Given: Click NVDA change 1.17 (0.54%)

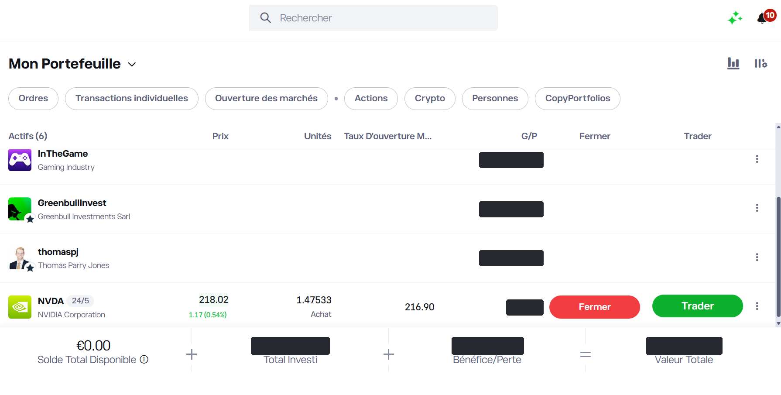Looking at the screenshot, I should tap(208, 315).
